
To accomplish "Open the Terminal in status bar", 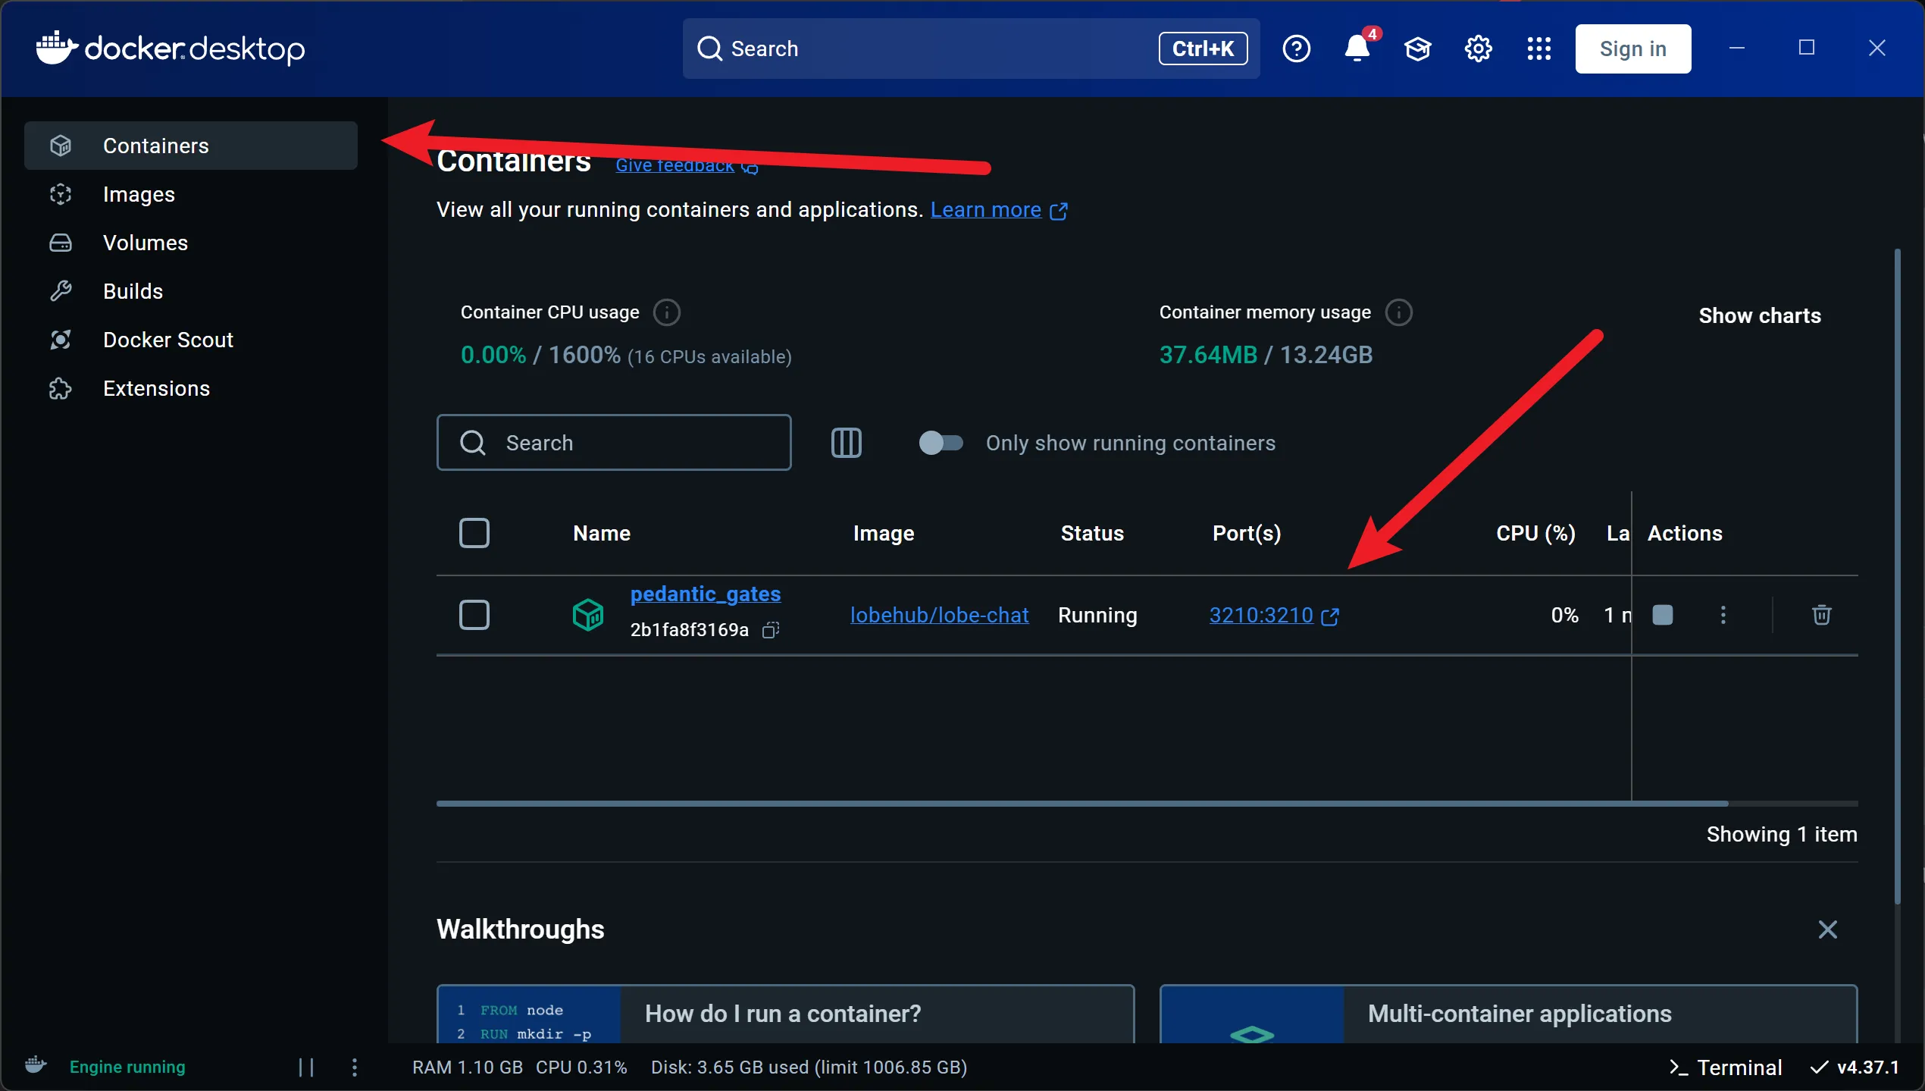I will click(x=1725, y=1067).
